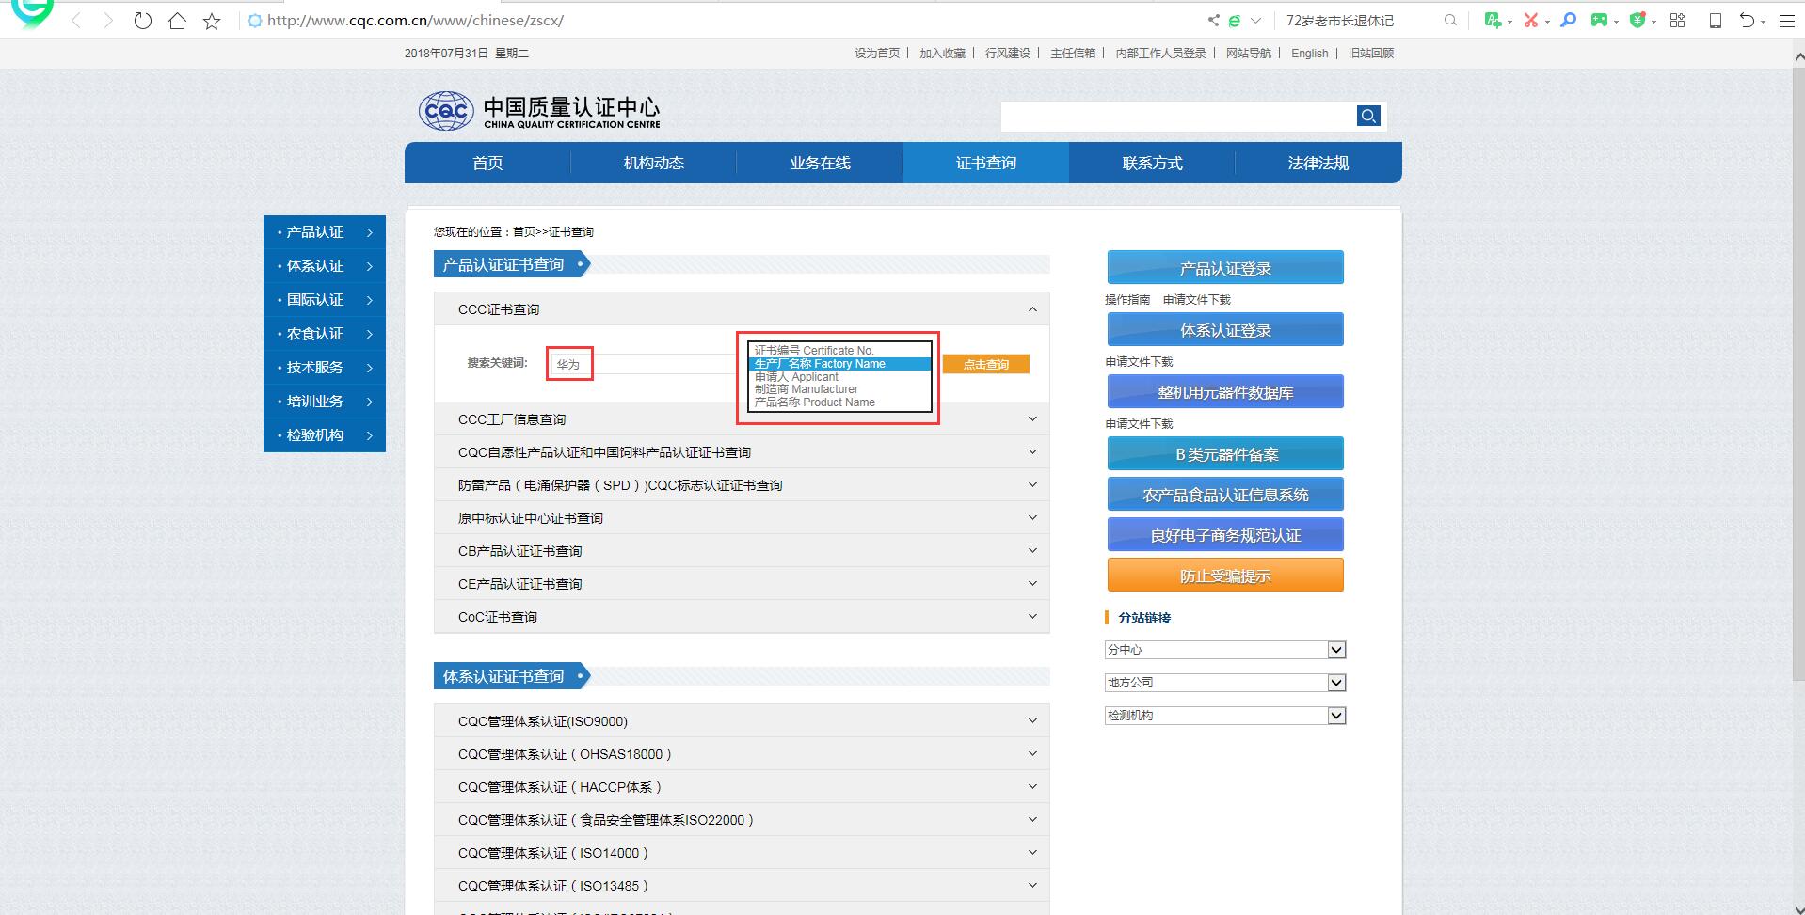Collapse the CCC证书查询 section

pos(742,309)
